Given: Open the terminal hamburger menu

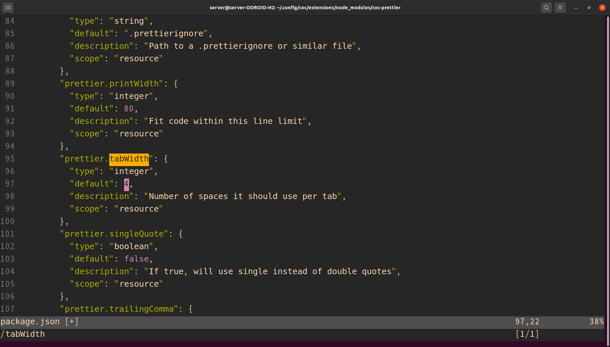Looking at the screenshot, I should [560, 8].
